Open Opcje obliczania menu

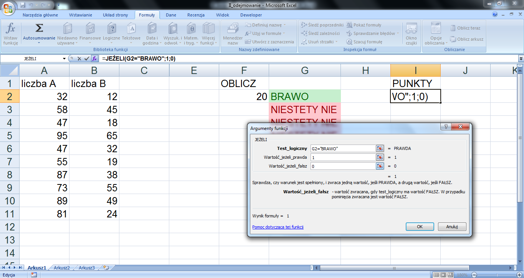point(436,34)
